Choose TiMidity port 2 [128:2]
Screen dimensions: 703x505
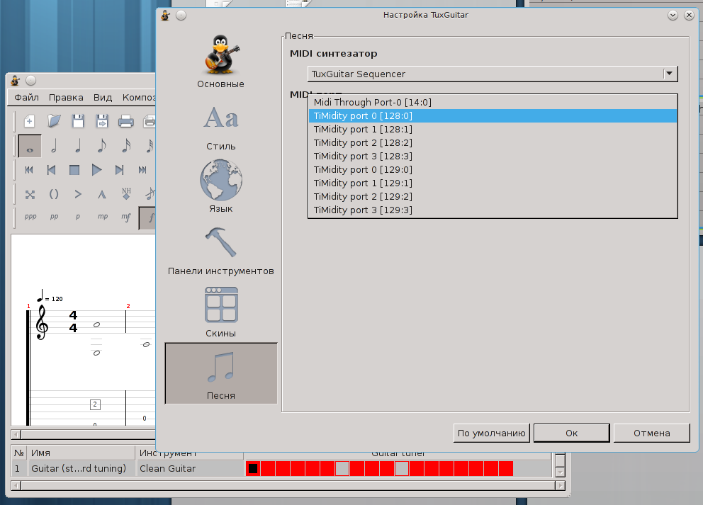pyautogui.click(x=493, y=142)
